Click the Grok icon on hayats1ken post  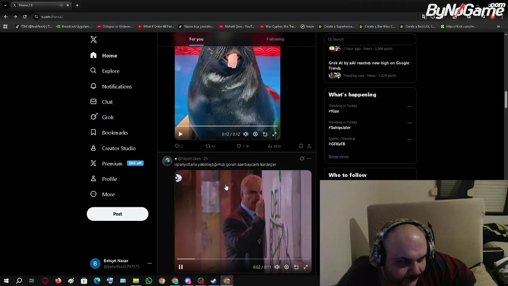coord(302,158)
